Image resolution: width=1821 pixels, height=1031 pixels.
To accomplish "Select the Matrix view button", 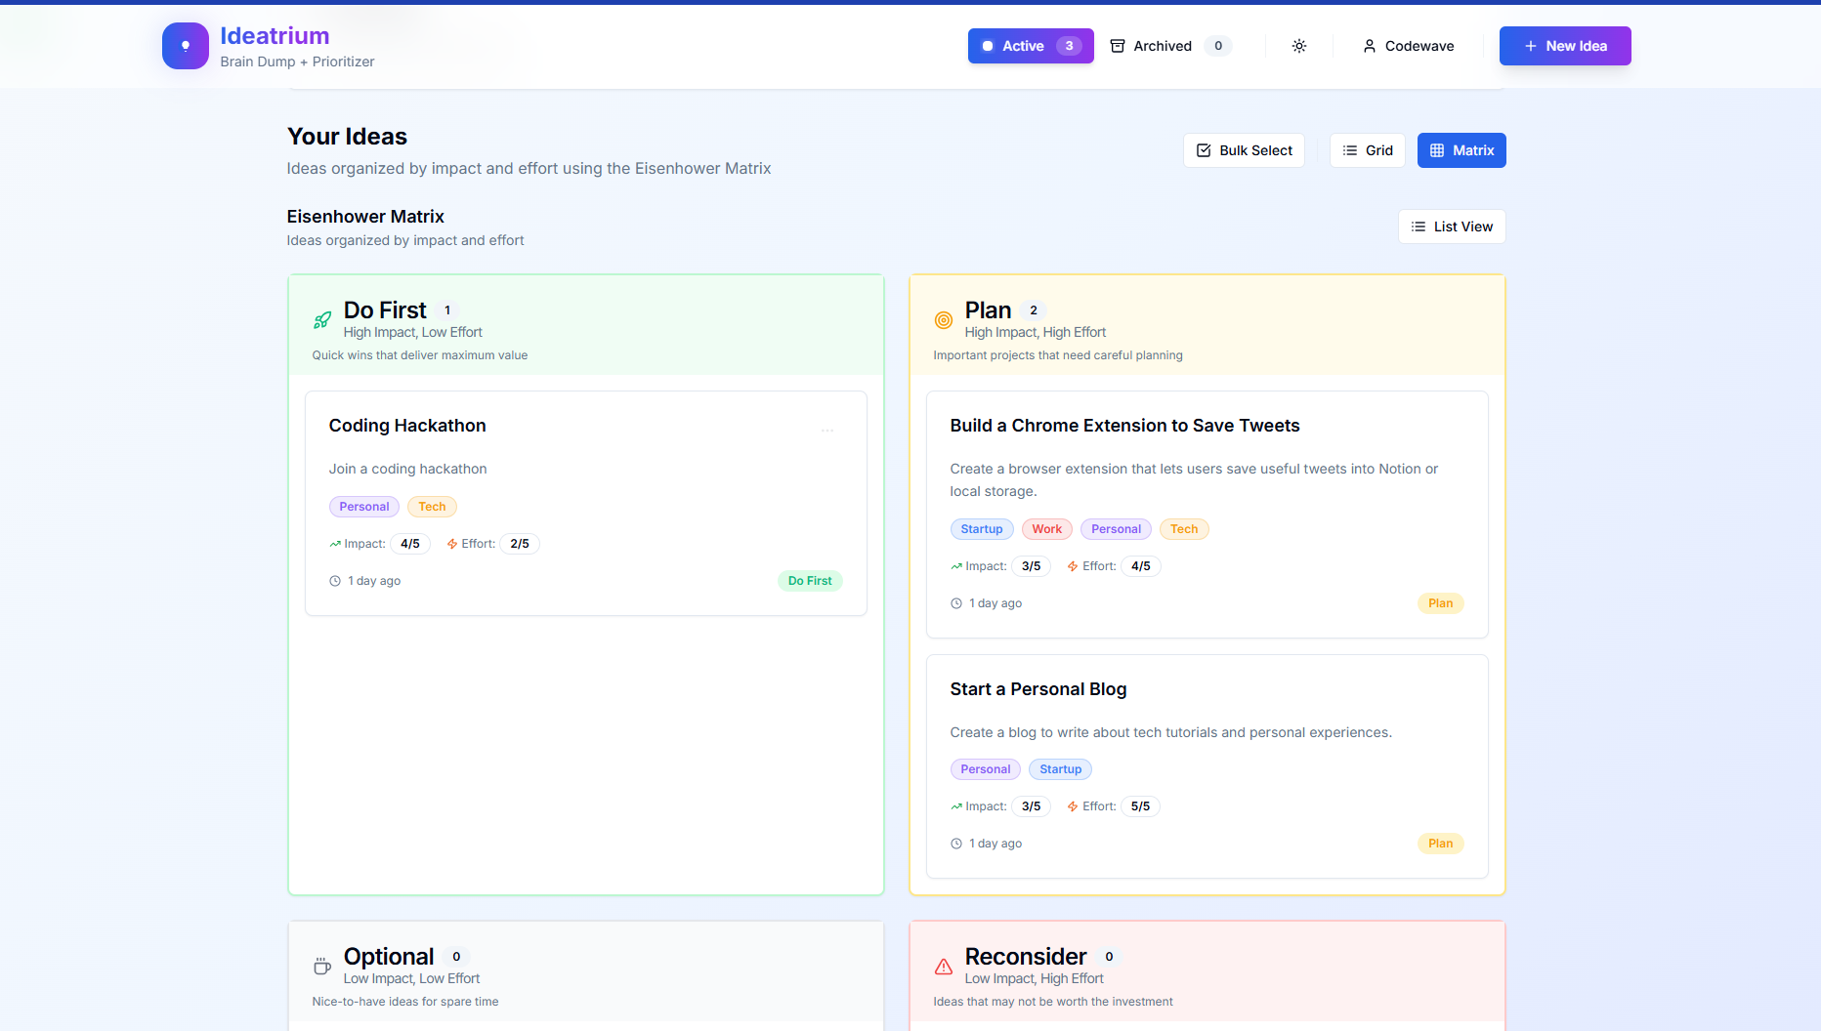I will click(x=1461, y=150).
